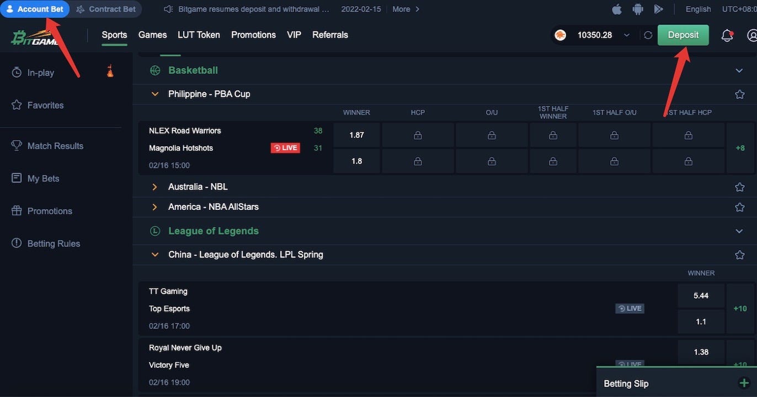The height and width of the screenshot is (397, 757).
Task: Click locked 1st Half Winner cell for Magnolia
Action: pyautogui.click(x=553, y=161)
